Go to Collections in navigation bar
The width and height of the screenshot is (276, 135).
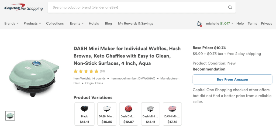click(55, 24)
